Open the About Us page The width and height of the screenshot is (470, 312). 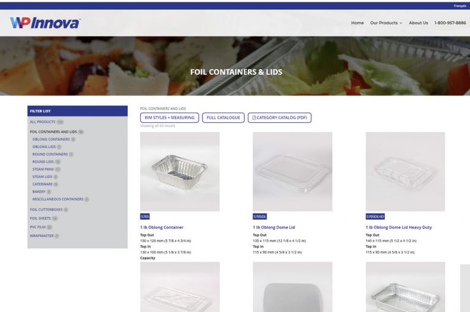(418, 23)
